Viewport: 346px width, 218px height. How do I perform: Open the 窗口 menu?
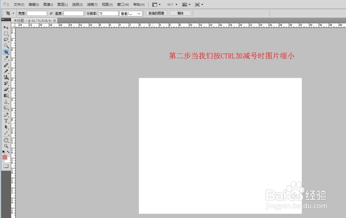pyautogui.click(x=122, y=4)
